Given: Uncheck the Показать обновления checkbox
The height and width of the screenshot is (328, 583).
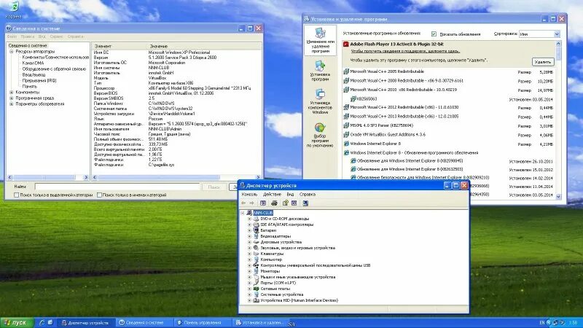Looking at the screenshot, I should coord(434,34).
